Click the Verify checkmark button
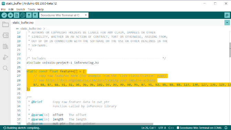 4,15
